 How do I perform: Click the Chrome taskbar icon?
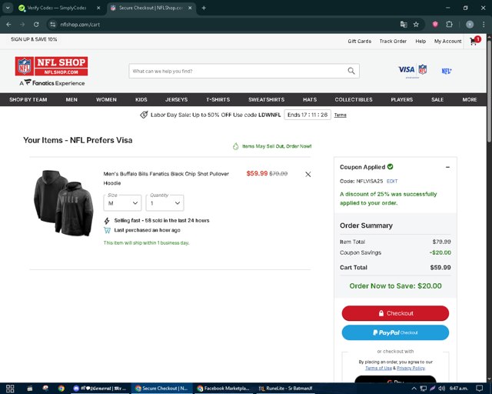tap(61, 389)
